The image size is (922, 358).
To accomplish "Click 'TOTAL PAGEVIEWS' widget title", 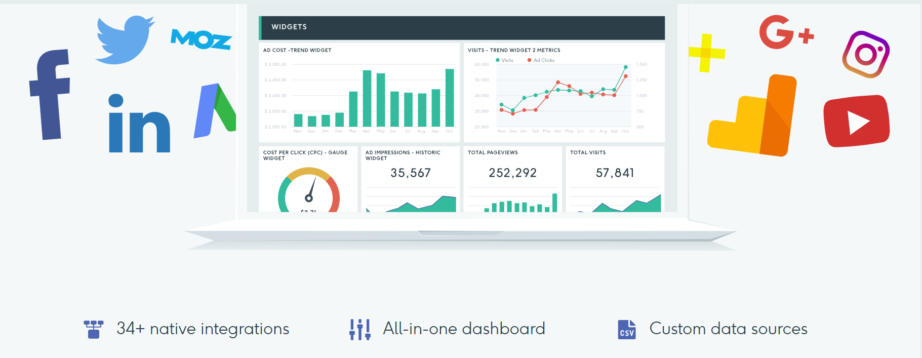I will 493,152.
